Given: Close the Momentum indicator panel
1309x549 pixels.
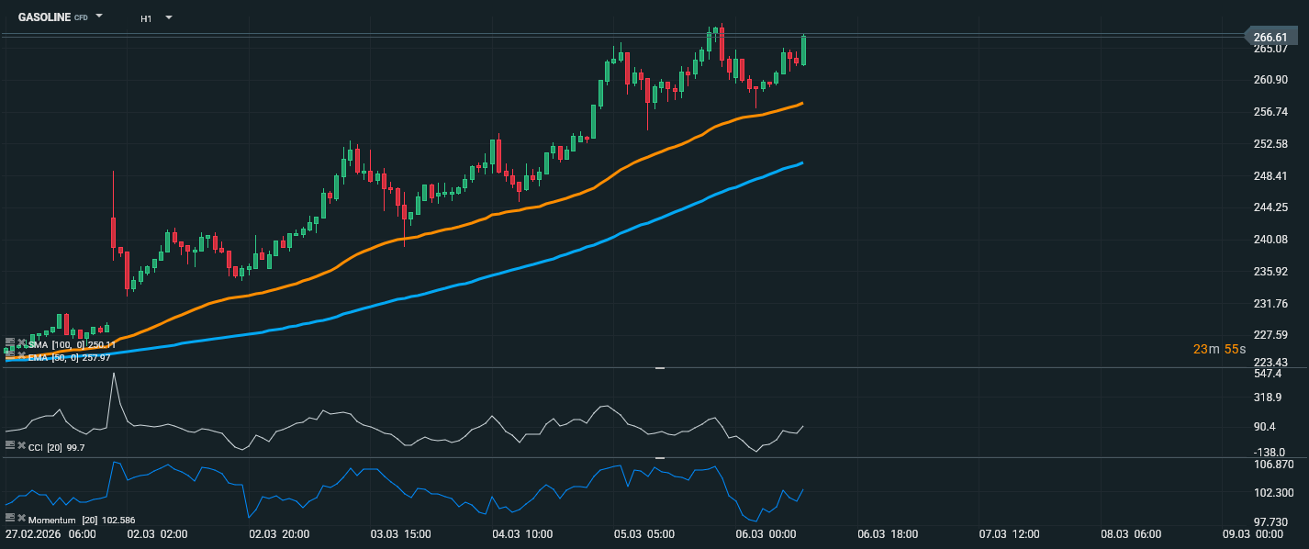Looking at the screenshot, I should [21, 519].
